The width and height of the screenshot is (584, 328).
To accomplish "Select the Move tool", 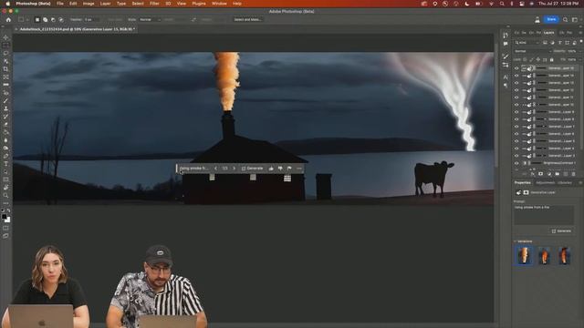I will (x=5, y=37).
